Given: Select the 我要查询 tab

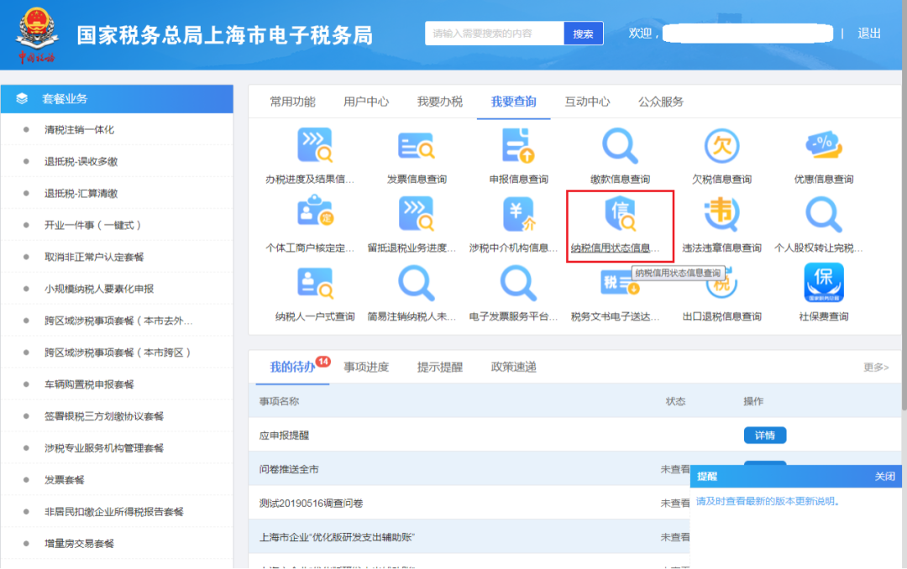Looking at the screenshot, I should (x=514, y=102).
